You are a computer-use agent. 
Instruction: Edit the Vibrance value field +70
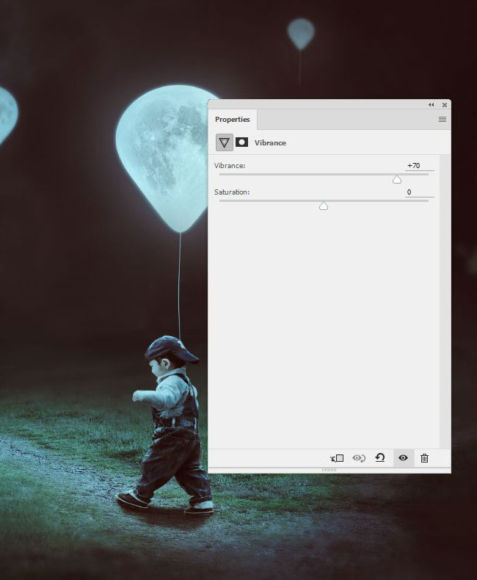coord(419,166)
